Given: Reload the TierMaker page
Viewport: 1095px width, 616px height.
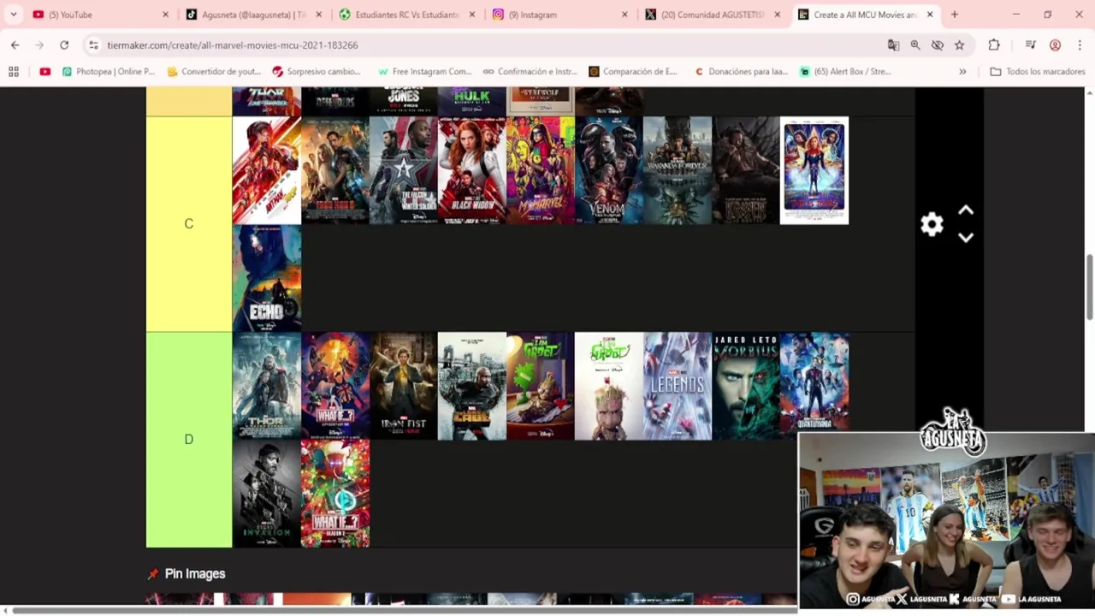Looking at the screenshot, I should pos(64,45).
